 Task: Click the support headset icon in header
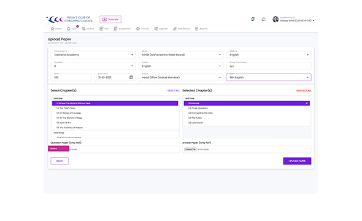tap(263, 20)
